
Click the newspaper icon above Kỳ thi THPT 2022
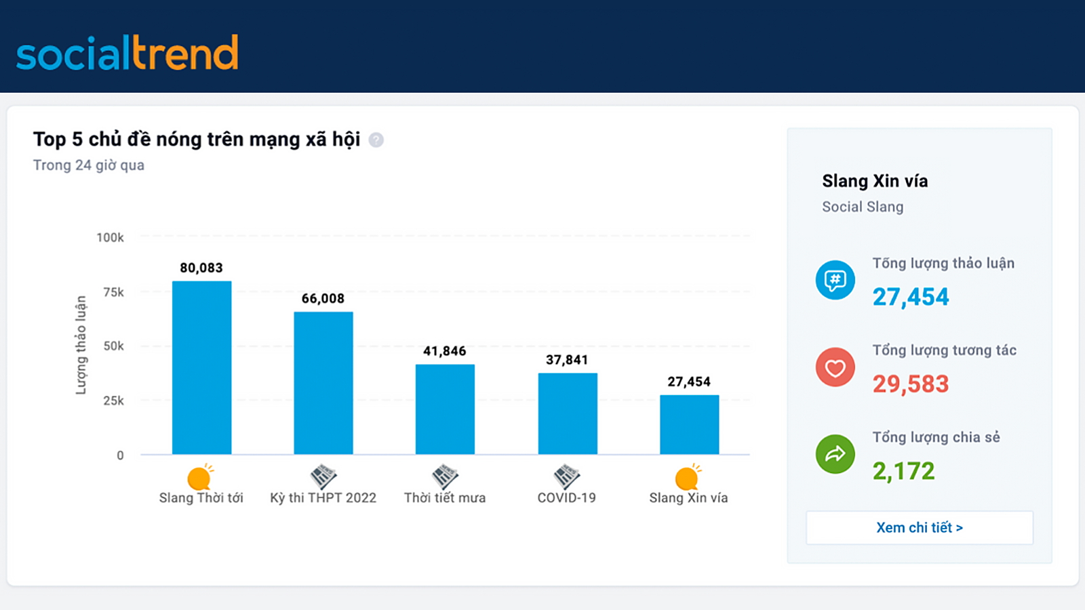[x=323, y=476]
